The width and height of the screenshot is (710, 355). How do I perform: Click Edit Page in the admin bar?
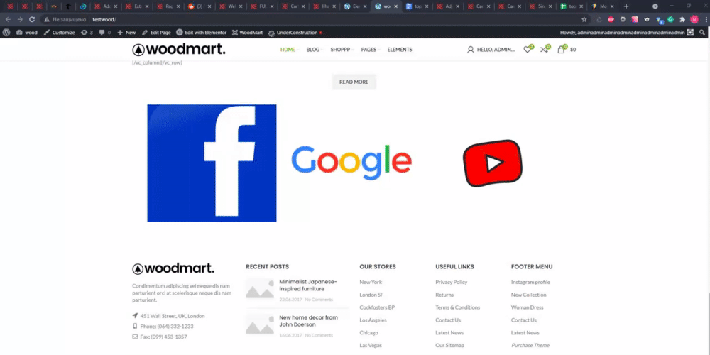tap(156, 33)
